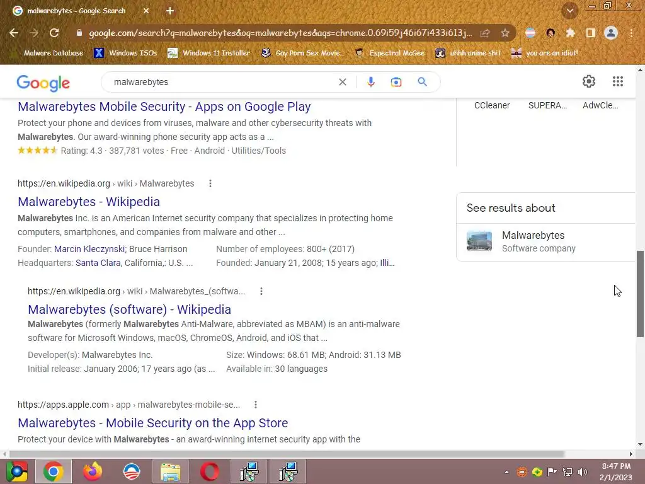The width and height of the screenshot is (645, 484).
Task: Open File Explorer from the taskbar
Action: coord(170,471)
